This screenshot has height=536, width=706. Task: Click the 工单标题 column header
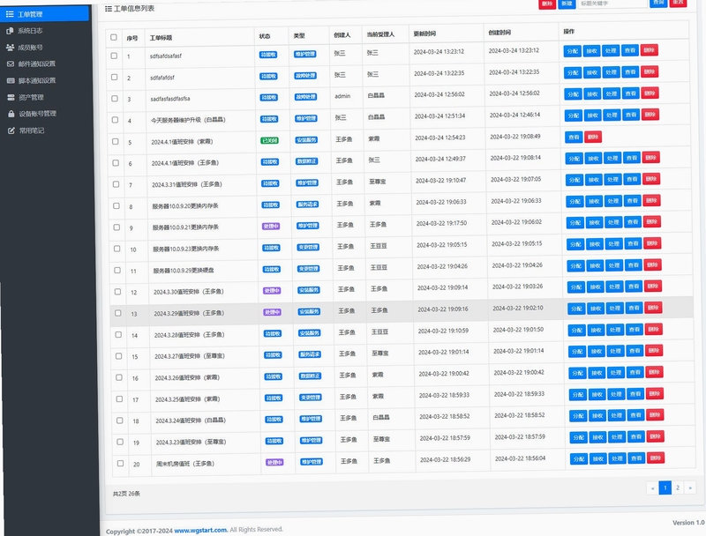click(161, 38)
